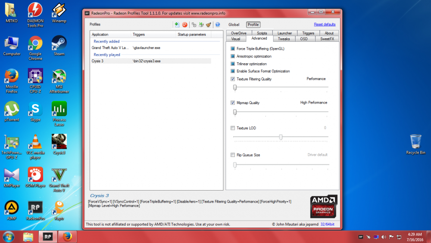Viewport: 431px width, 243px height.
Task: Toggle Enable Surface Format Optimization checkbox
Action: coord(233,71)
